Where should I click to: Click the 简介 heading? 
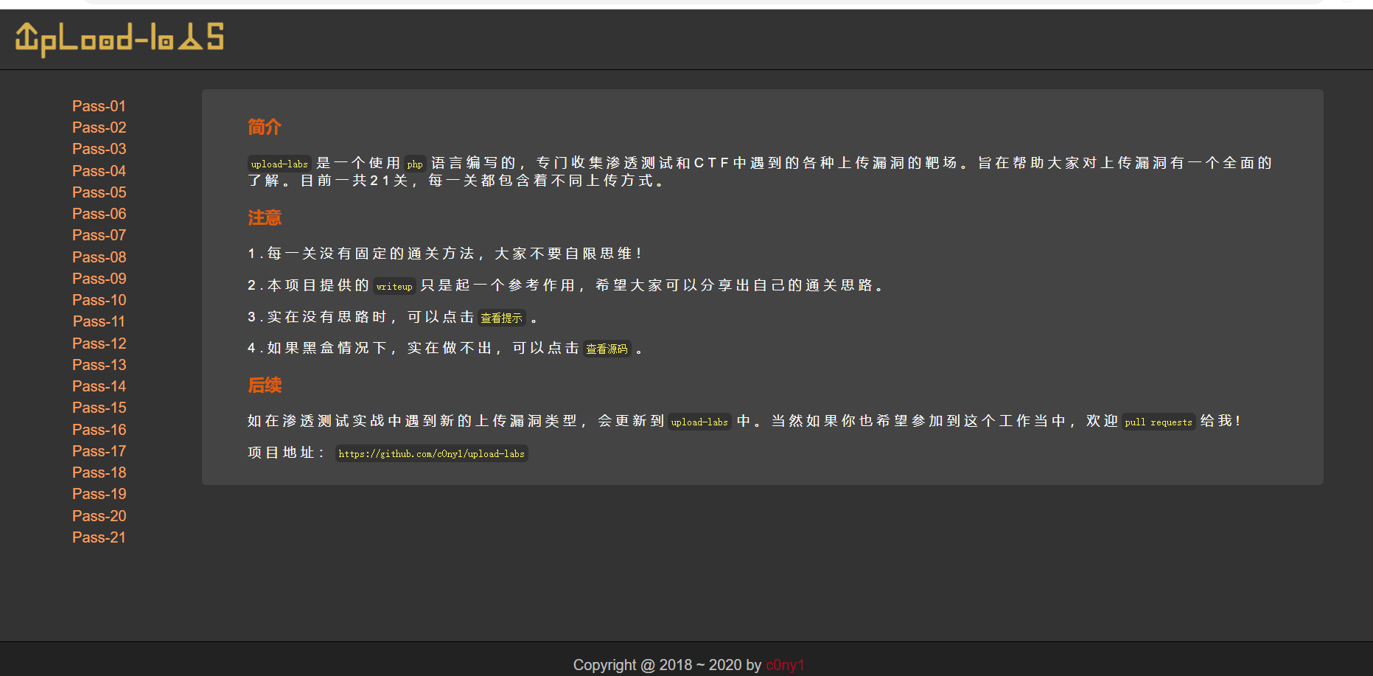coord(265,127)
